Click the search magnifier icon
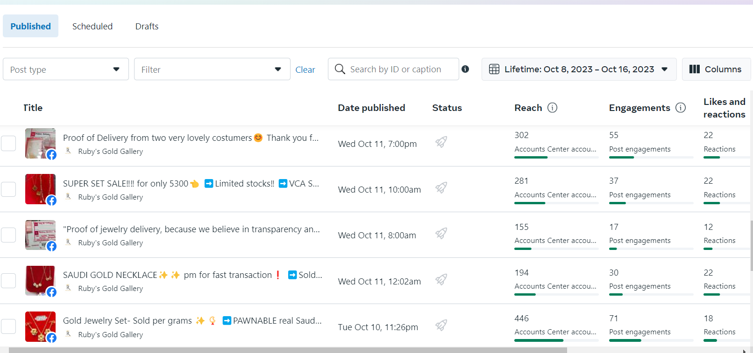This screenshot has width=753, height=353. (x=340, y=69)
